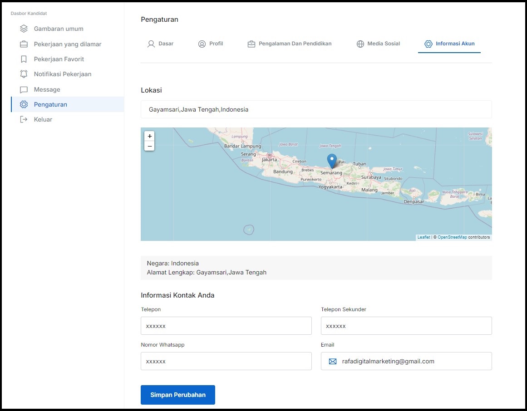Click the Simpan Perubahan button
Image resolution: width=527 pixels, height=411 pixels.
[178, 395]
